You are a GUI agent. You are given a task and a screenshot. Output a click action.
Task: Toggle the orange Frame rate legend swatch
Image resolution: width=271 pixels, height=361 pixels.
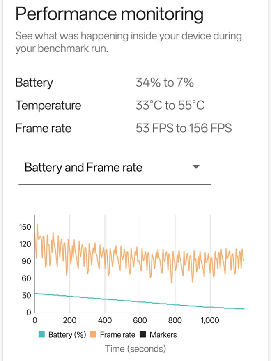pyautogui.click(x=93, y=335)
